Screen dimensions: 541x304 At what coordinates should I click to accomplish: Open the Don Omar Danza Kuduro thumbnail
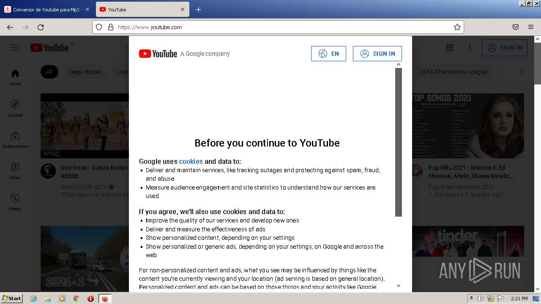85,126
